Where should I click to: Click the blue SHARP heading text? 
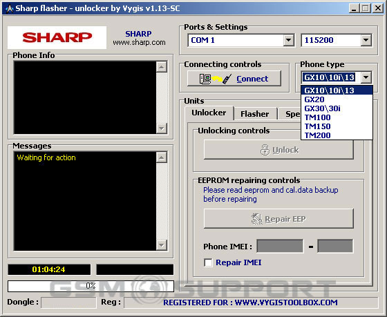(138, 34)
